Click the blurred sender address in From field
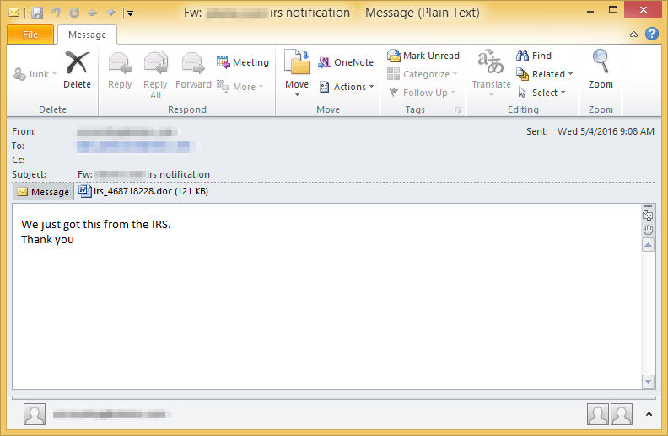 127,132
